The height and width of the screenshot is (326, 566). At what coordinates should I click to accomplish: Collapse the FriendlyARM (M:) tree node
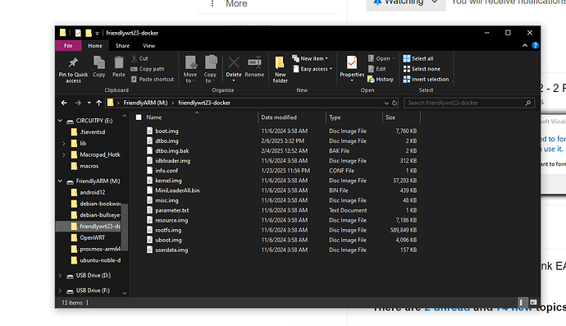pos(60,181)
